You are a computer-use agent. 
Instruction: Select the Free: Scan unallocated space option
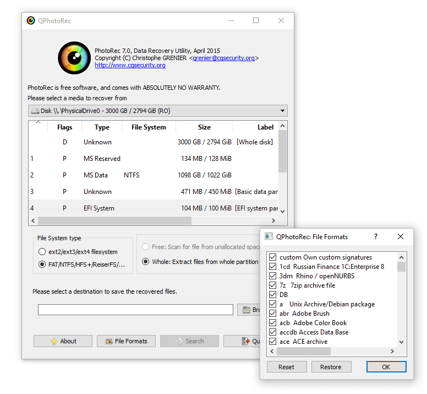tap(146, 247)
